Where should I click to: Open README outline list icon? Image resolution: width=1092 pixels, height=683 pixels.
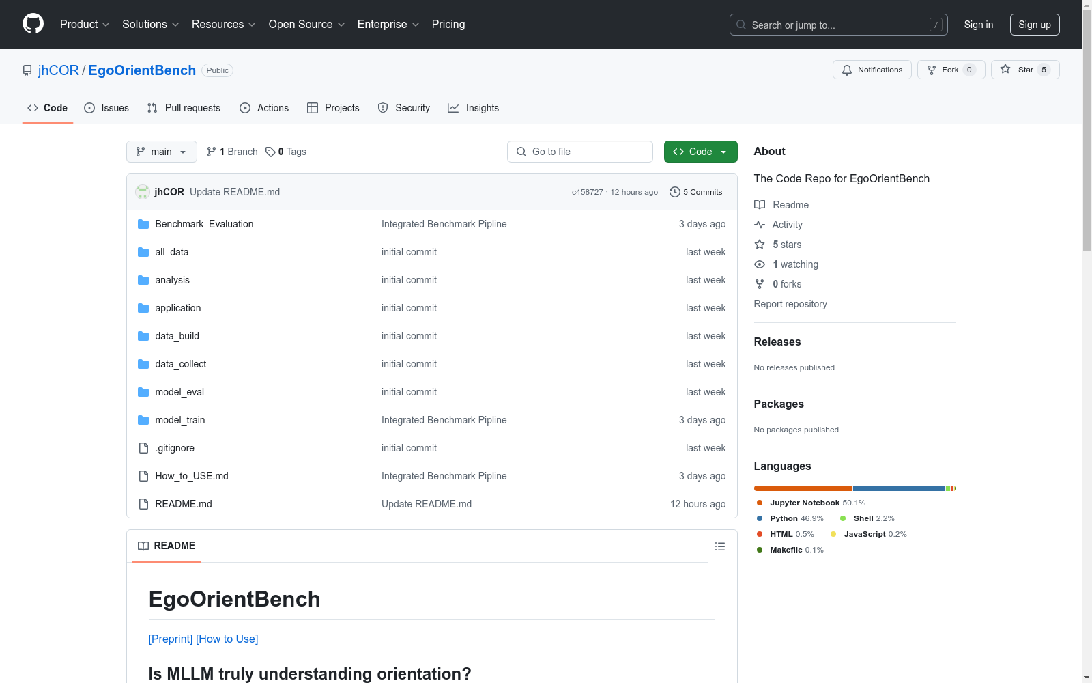click(x=719, y=546)
